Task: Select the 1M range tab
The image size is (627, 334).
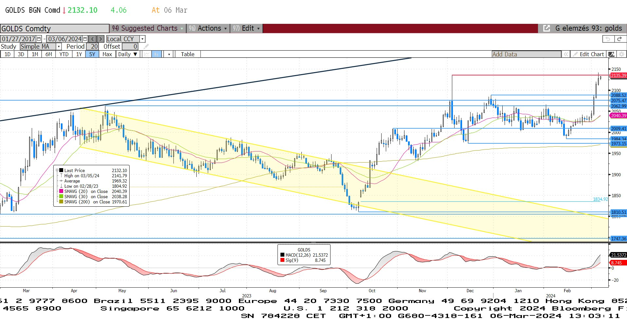Action: (x=35, y=54)
